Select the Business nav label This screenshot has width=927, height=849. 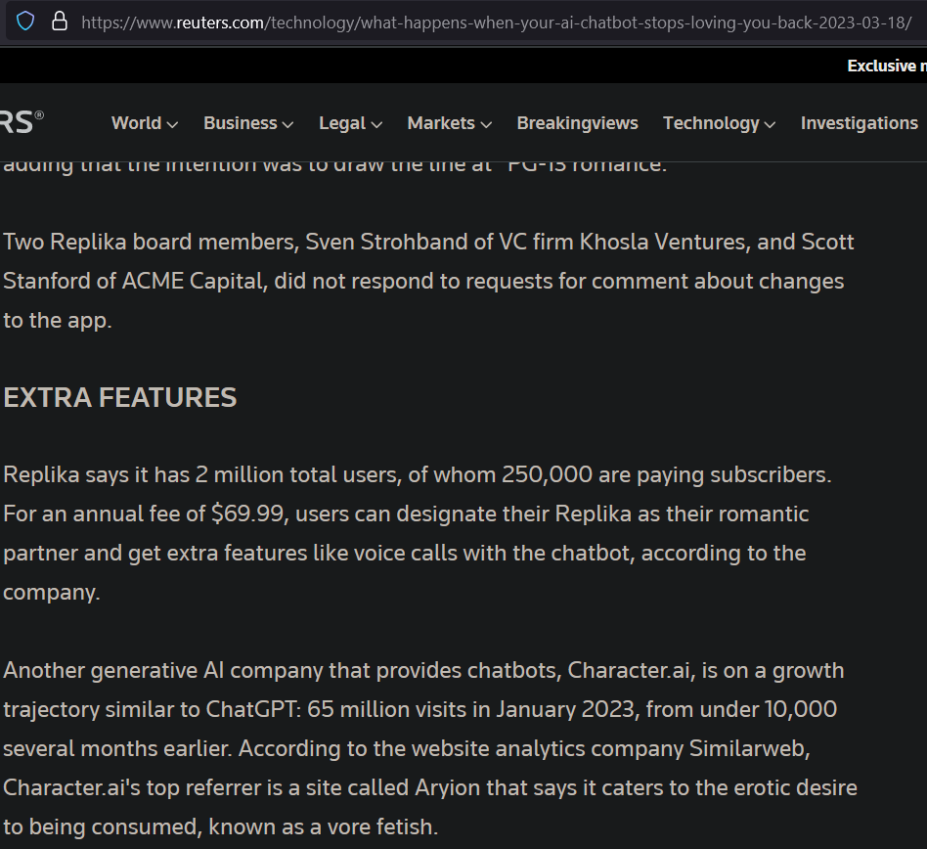click(x=240, y=123)
